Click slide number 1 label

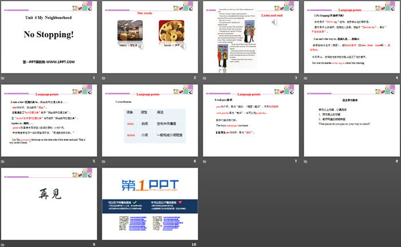[94, 78]
